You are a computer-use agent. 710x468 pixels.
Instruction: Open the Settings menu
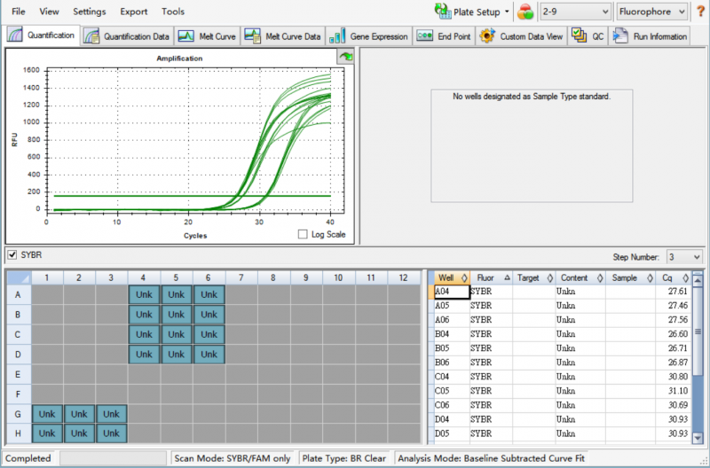pyautogui.click(x=89, y=12)
